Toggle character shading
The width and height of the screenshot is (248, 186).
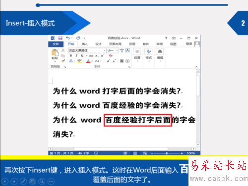(122, 61)
